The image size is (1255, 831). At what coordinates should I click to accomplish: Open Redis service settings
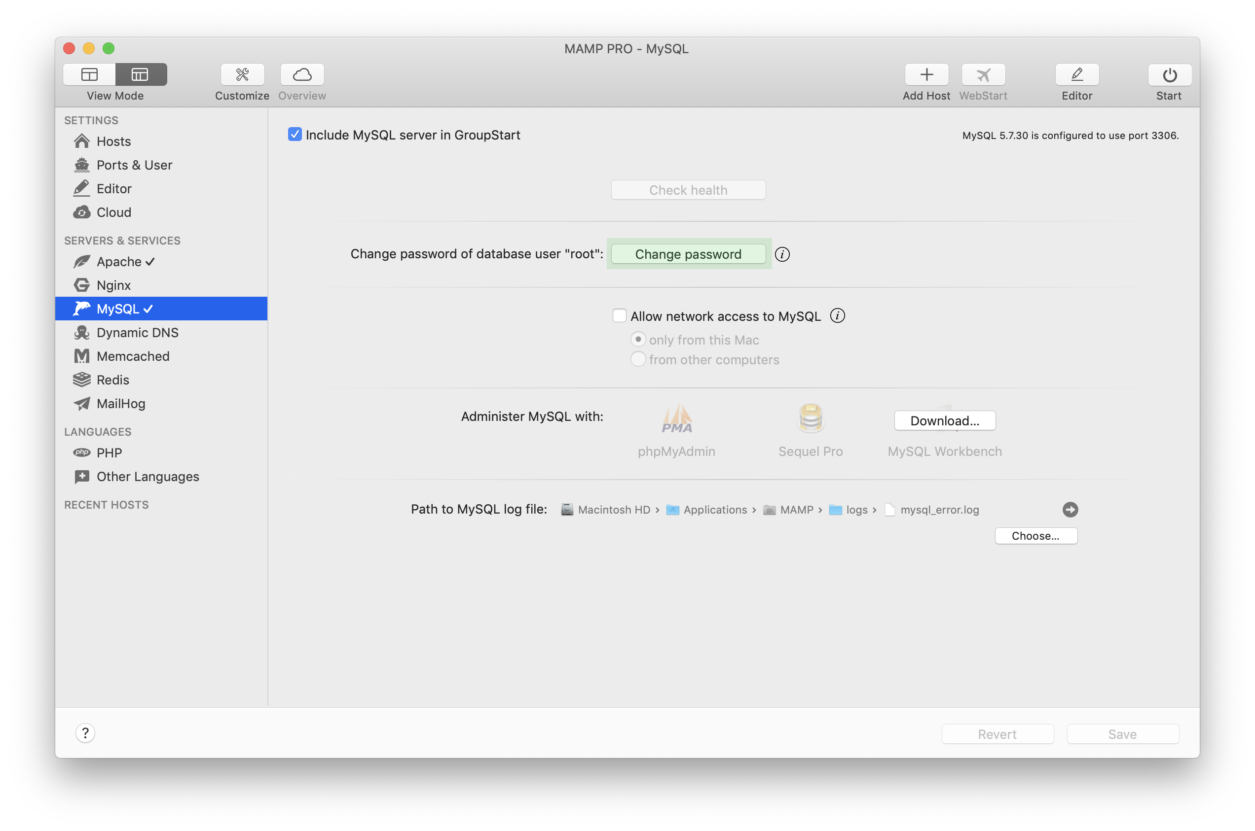coord(161,380)
